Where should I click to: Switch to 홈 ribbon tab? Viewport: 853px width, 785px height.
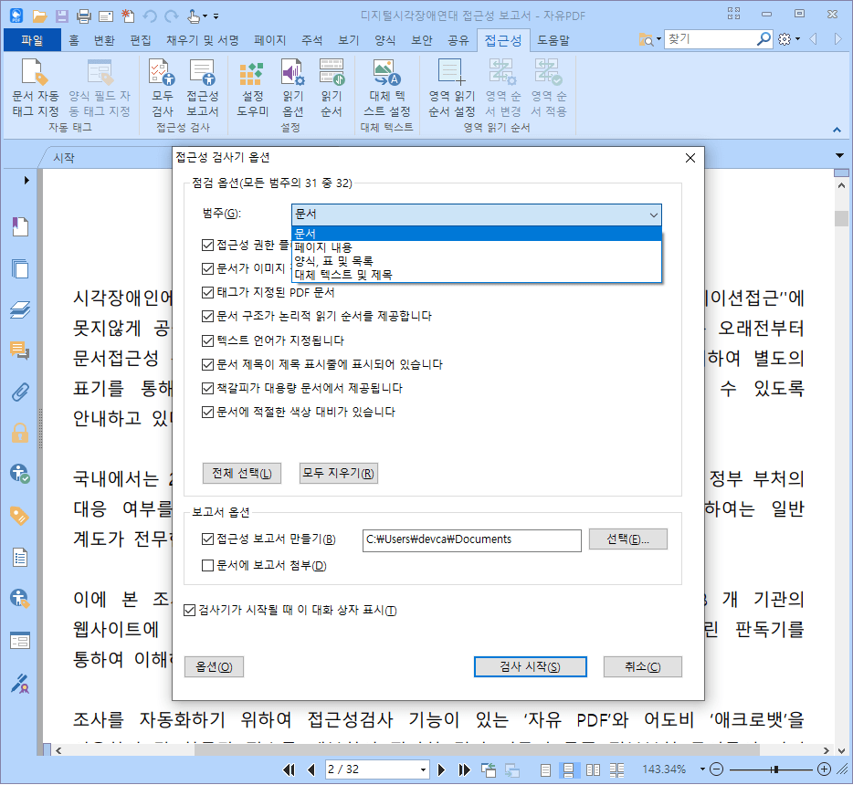click(74, 40)
